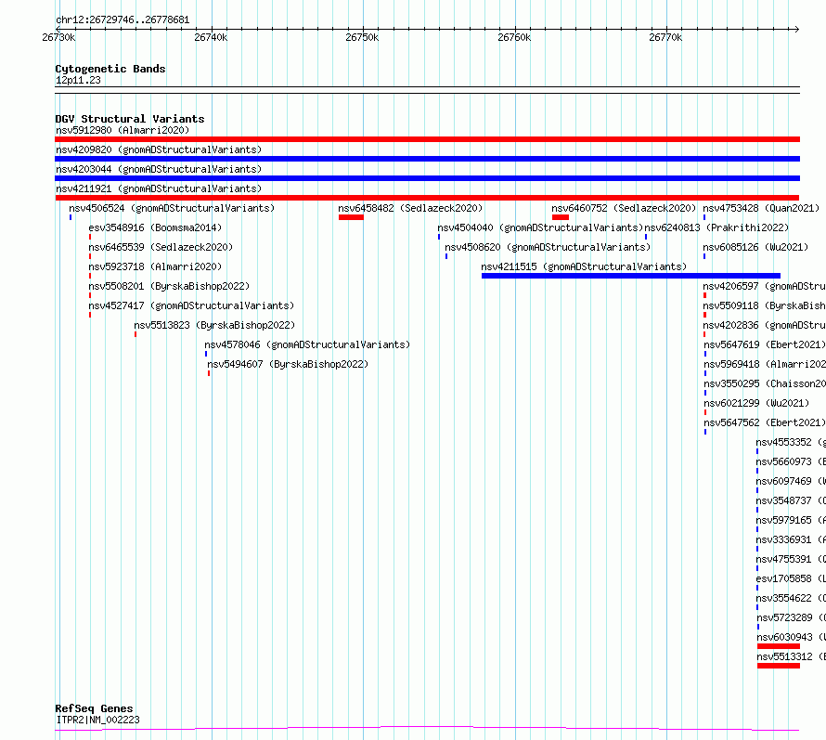The width and height of the screenshot is (826, 740).
Task: Open nsv4506524 variant label
Action: 172,208
